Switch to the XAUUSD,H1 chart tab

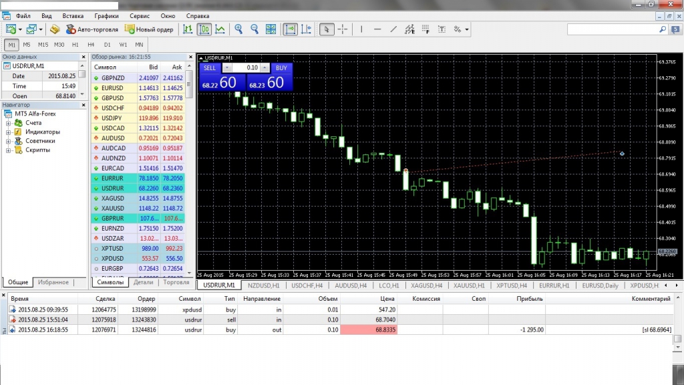coord(469,285)
